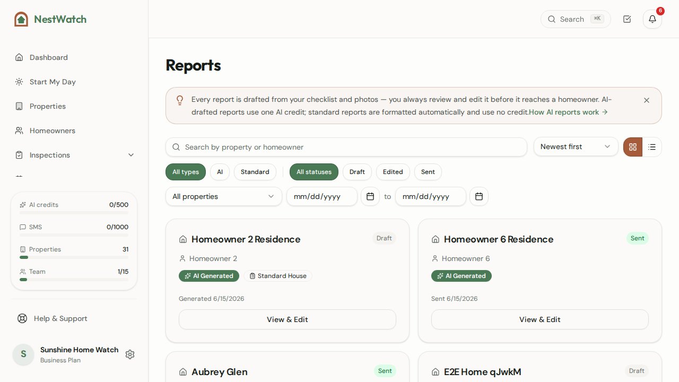Viewport: 679px width, 382px height.
Task: Open the Dashboard sidebar item
Action: tap(74, 57)
